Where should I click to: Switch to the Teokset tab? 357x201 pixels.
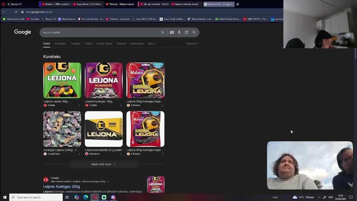[121, 44]
